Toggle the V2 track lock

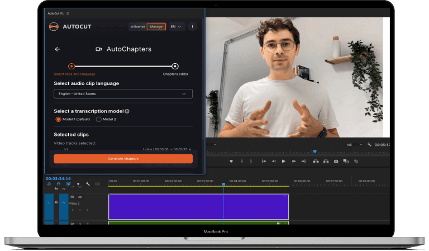point(56,188)
